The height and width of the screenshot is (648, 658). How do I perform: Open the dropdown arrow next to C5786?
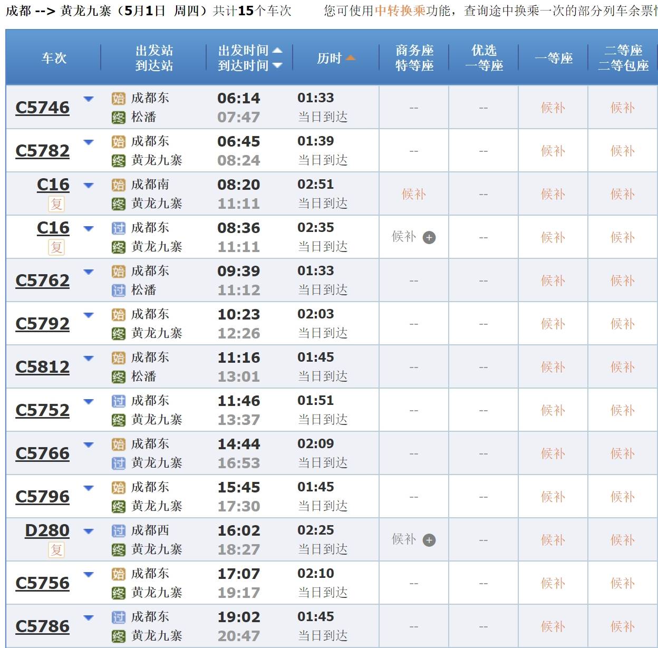(x=89, y=618)
